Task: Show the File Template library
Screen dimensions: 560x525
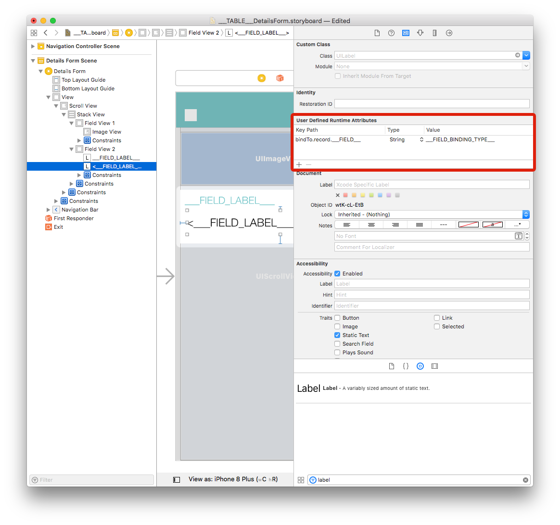Action: 392,366
